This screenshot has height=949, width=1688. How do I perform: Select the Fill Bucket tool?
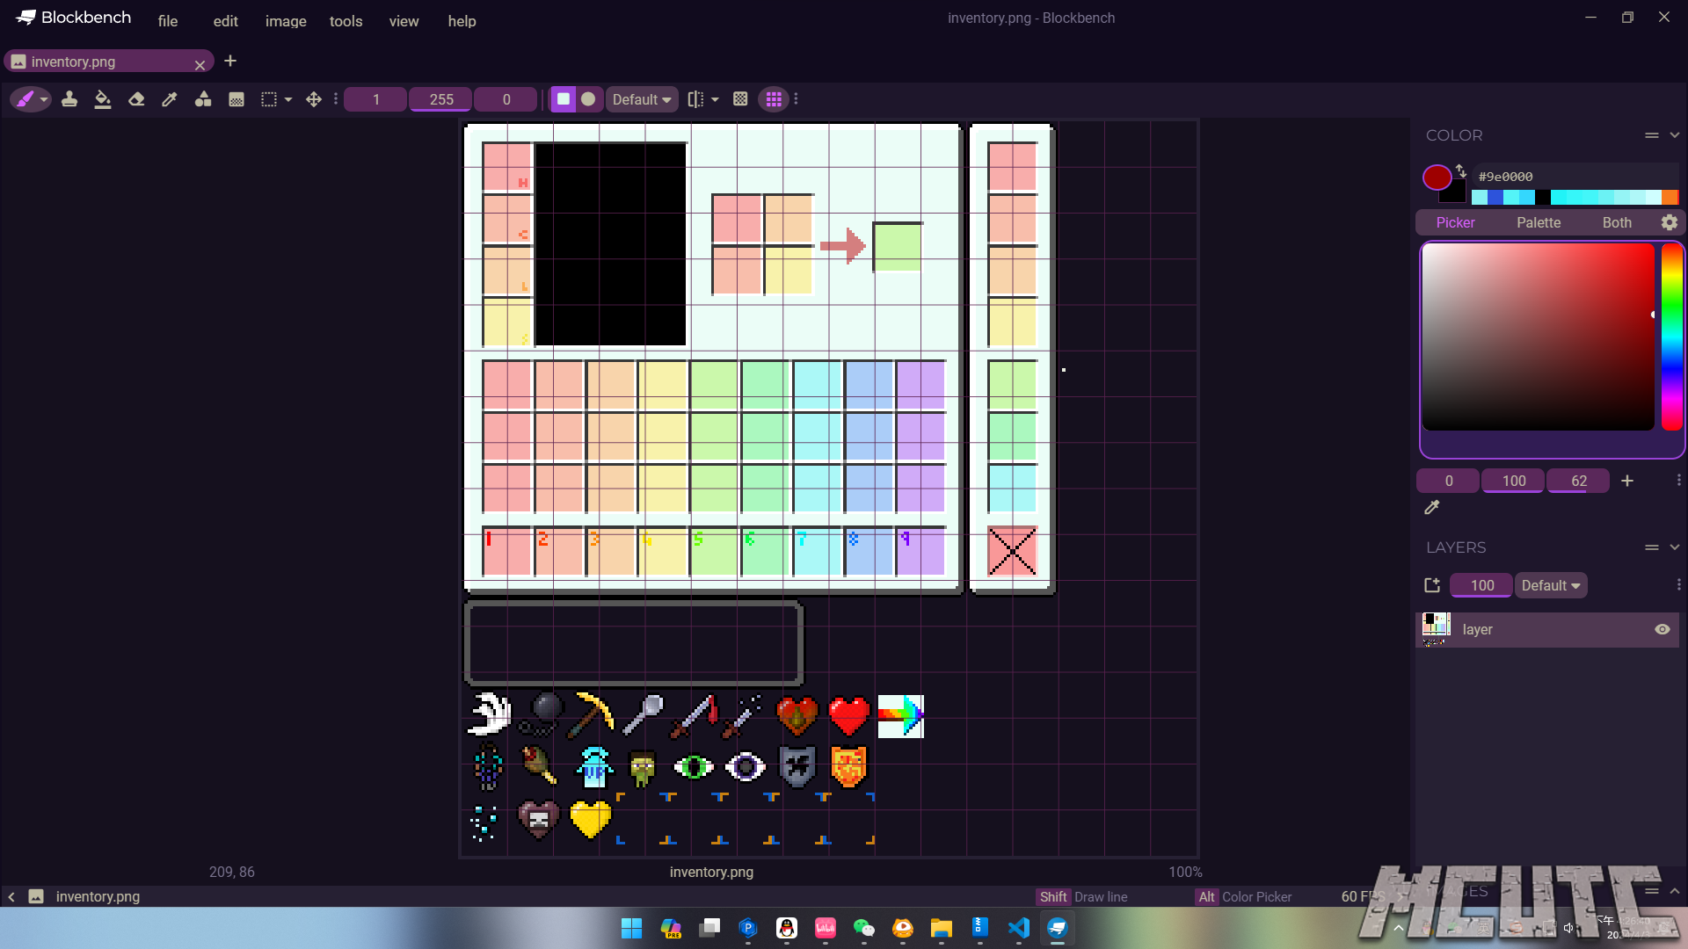103,99
